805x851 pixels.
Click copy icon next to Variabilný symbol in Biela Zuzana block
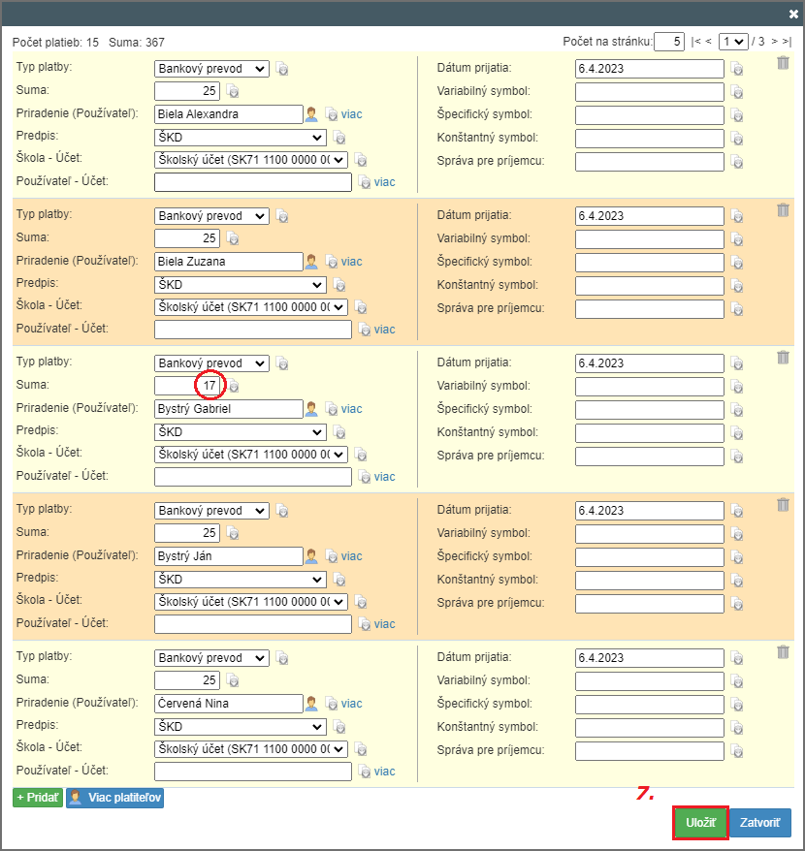(x=736, y=239)
